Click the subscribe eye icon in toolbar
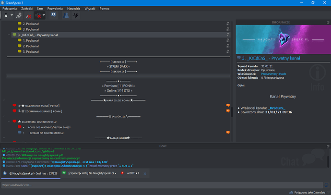 [54, 15]
